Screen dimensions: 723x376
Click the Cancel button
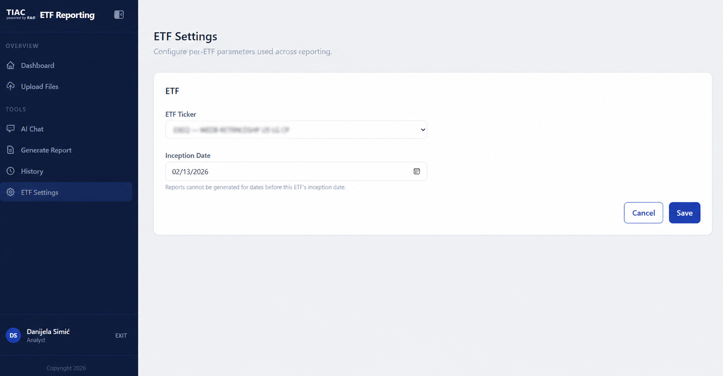pos(644,213)
